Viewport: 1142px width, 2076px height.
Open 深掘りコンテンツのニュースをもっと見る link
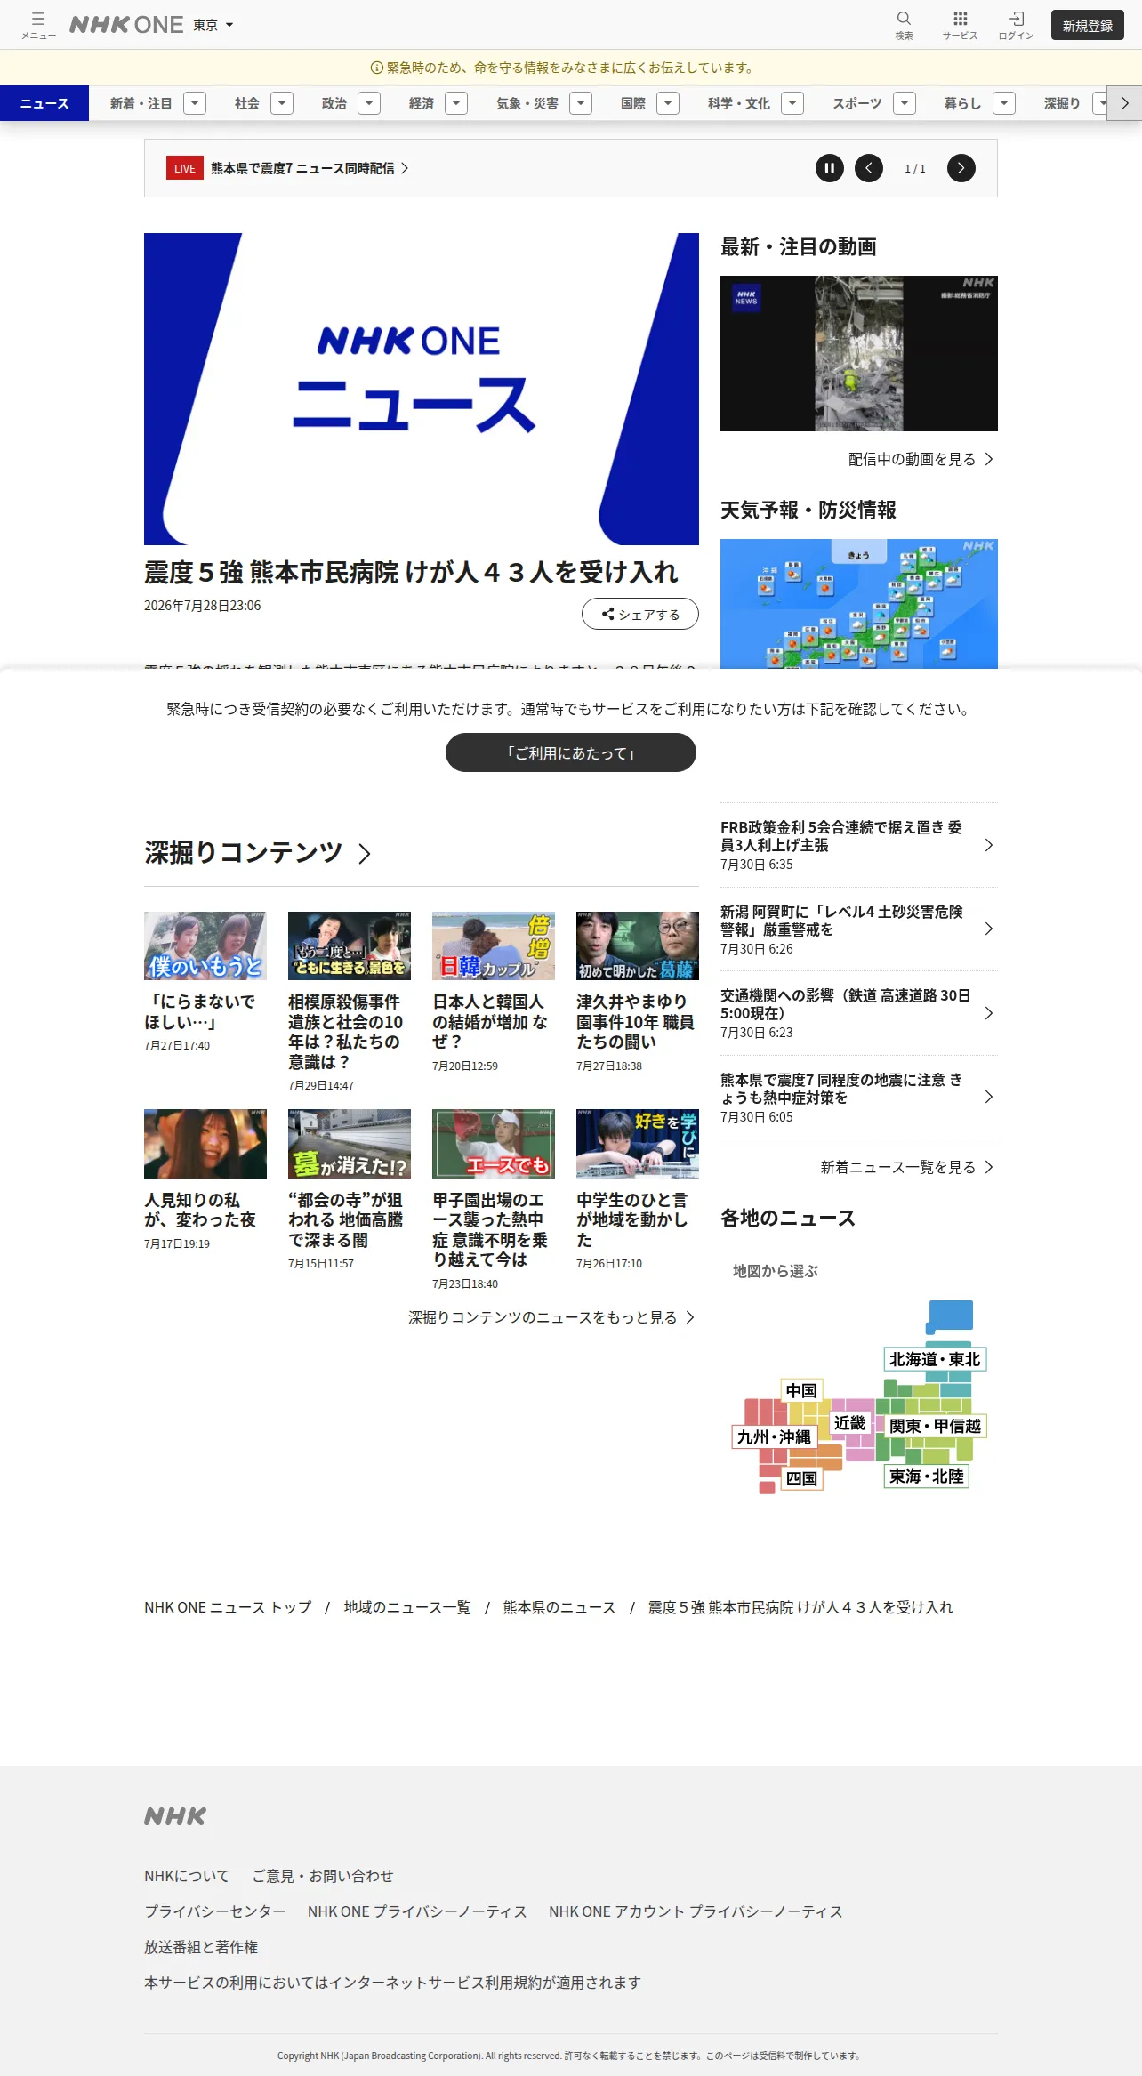[551, 1317]
